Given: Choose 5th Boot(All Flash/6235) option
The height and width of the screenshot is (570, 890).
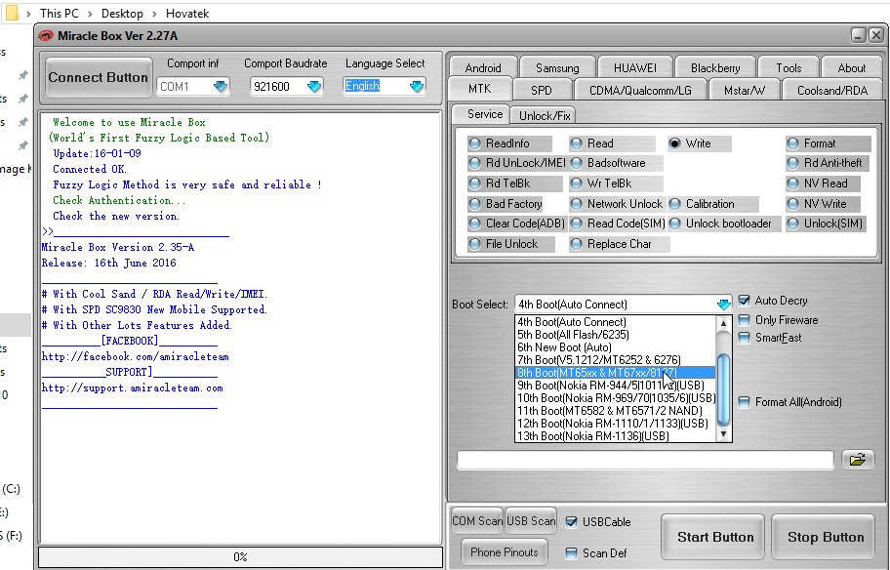Looking at the screenshot, I should [x=615, y=335].
